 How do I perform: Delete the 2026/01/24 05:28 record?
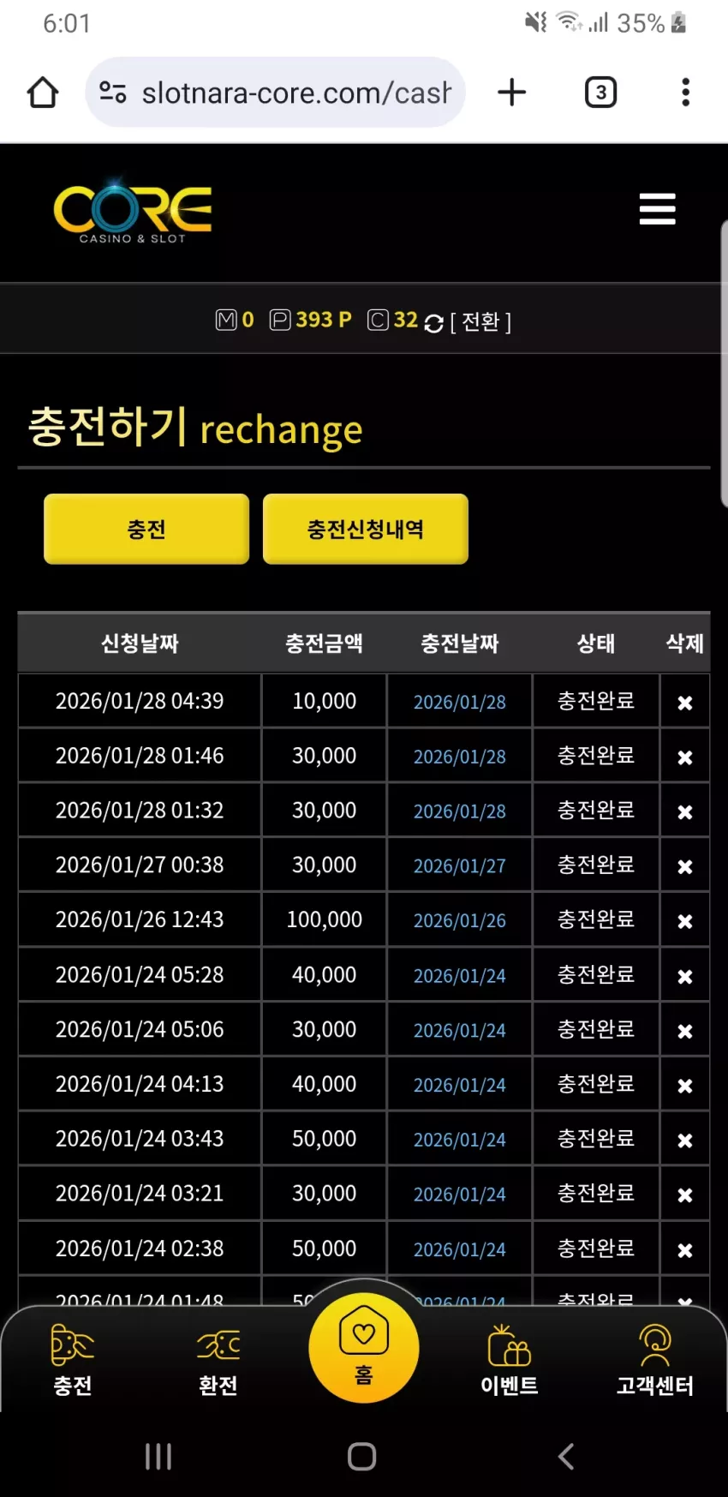[685, 976]
